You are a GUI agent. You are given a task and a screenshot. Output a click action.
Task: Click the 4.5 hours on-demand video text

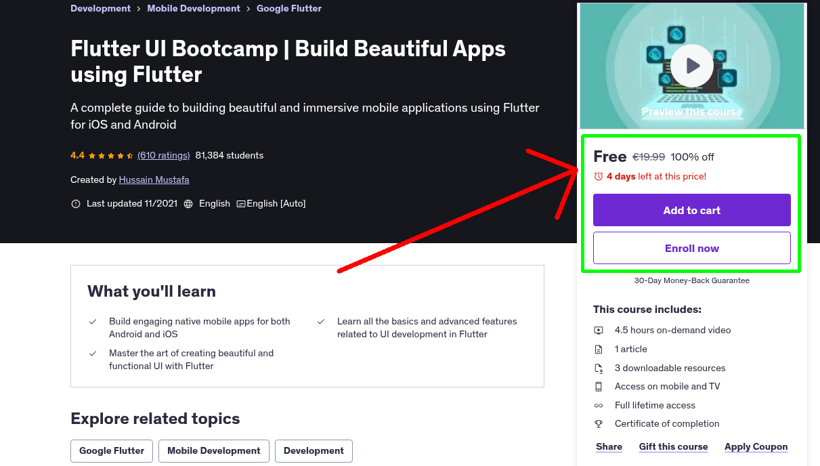click(x=672, y=331)
